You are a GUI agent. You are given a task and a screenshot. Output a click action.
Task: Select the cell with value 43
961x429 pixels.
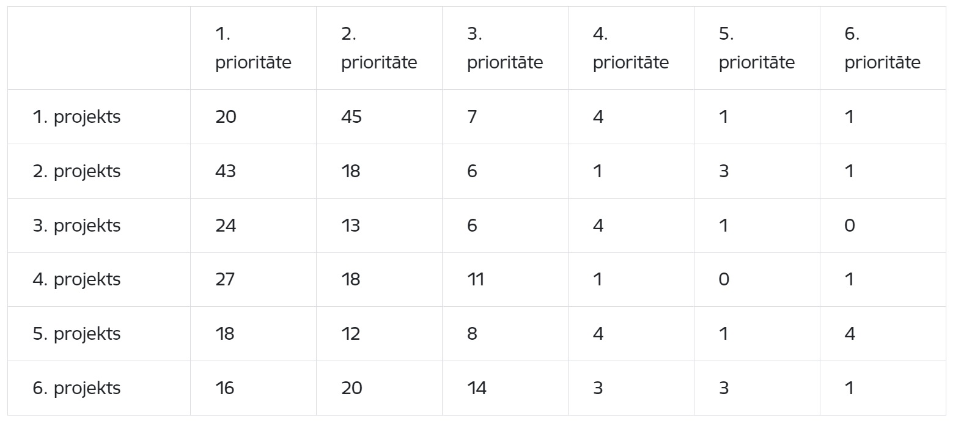pyautogui.click(x=253, y=171)
